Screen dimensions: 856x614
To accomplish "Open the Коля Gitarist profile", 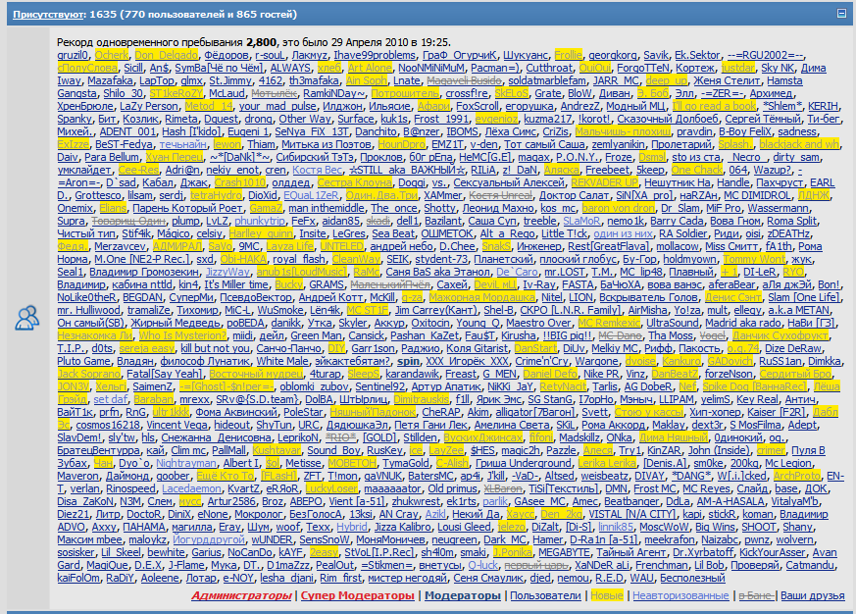I will pos(478,348).
